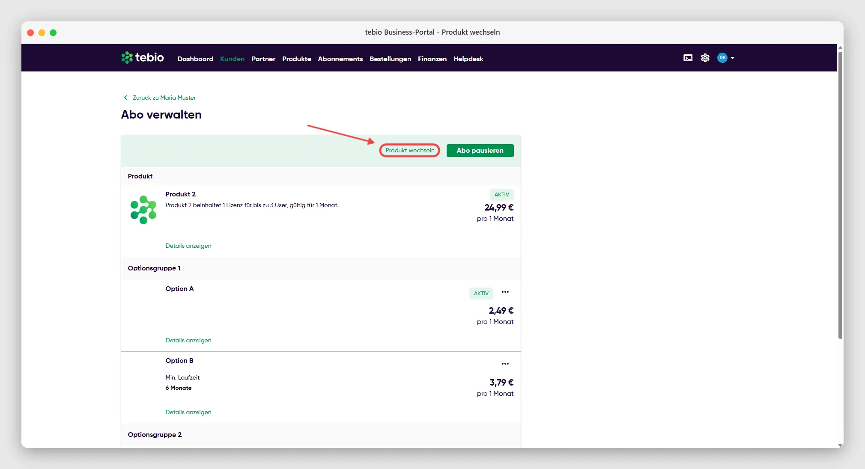
Task: Click the Option B title
Action: click(179, 360)
